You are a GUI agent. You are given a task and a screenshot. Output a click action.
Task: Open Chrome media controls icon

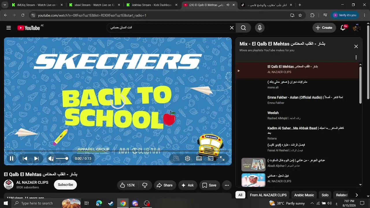click(325, 15)
